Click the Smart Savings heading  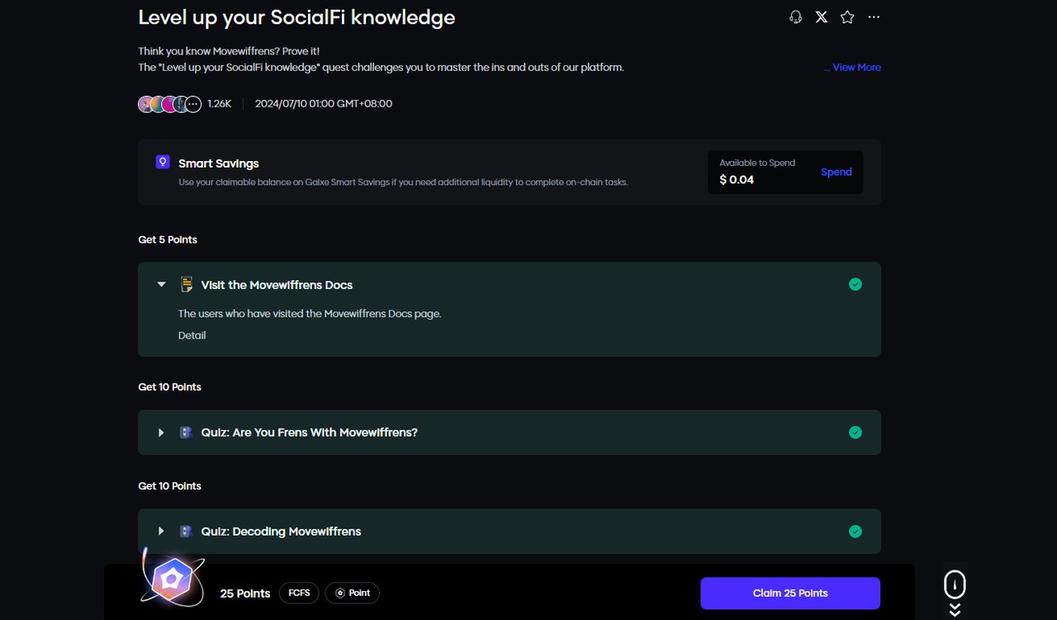pyautogui.click(x=219, y=163)
